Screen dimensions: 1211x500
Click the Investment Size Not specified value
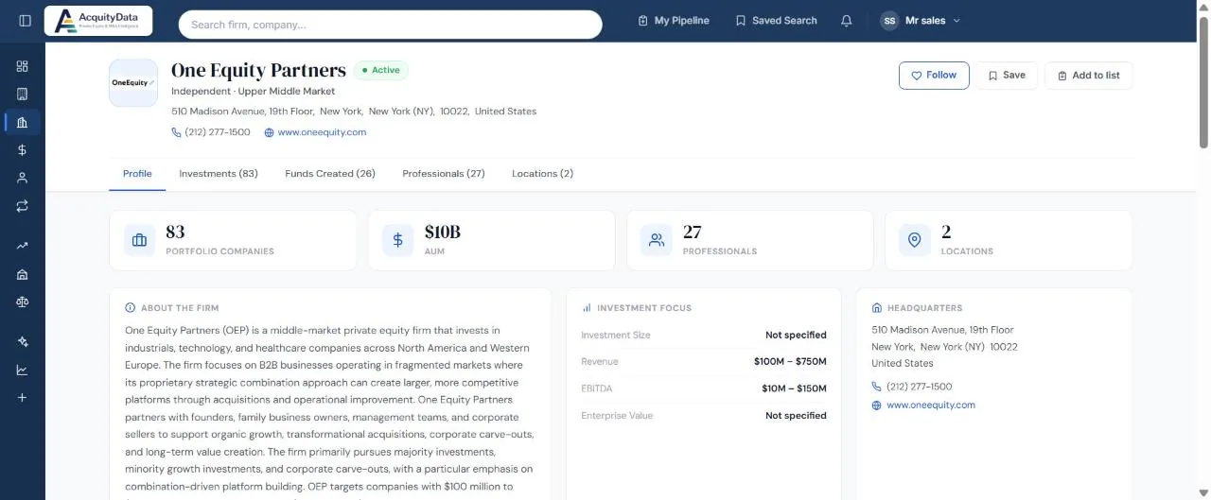click(796, 336)
